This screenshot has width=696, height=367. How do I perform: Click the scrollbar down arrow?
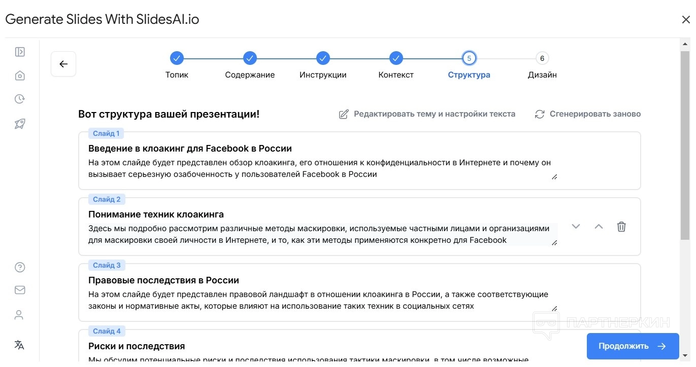pyautogui.click(x=685, y=355)
